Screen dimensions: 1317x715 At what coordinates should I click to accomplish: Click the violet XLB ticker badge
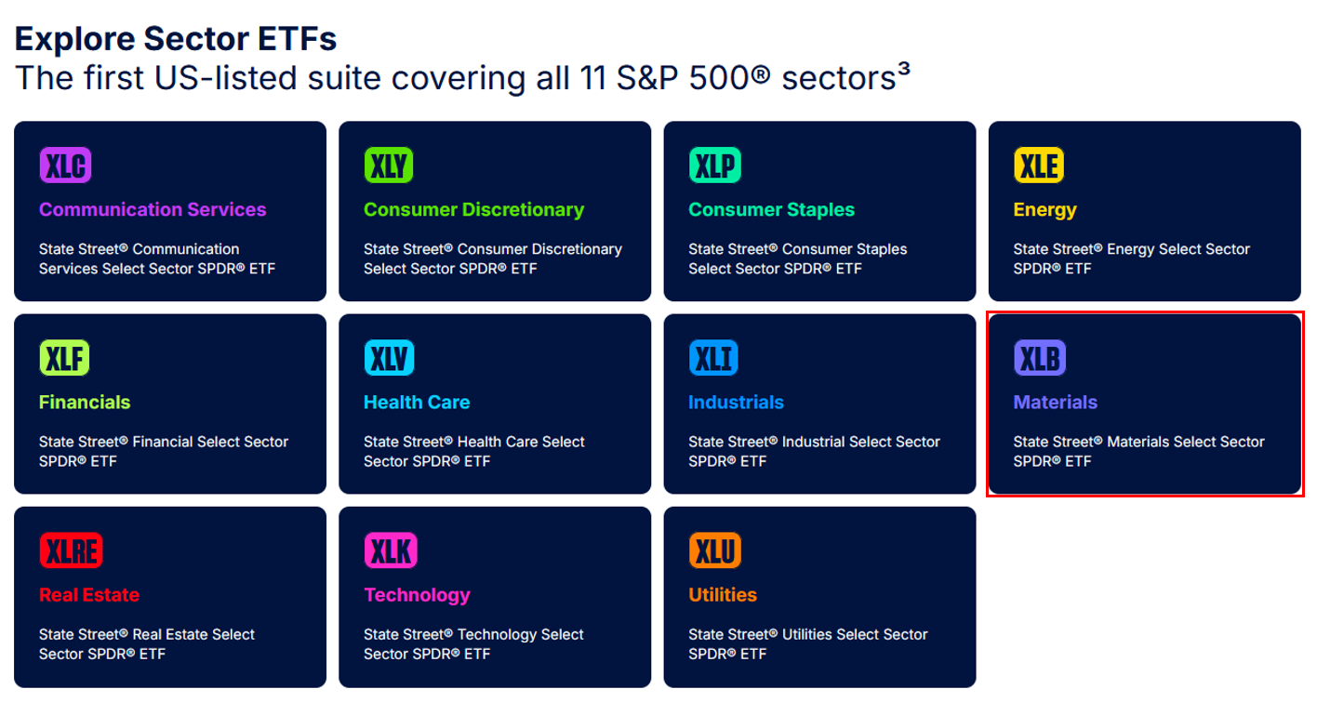coord(1039,358)
